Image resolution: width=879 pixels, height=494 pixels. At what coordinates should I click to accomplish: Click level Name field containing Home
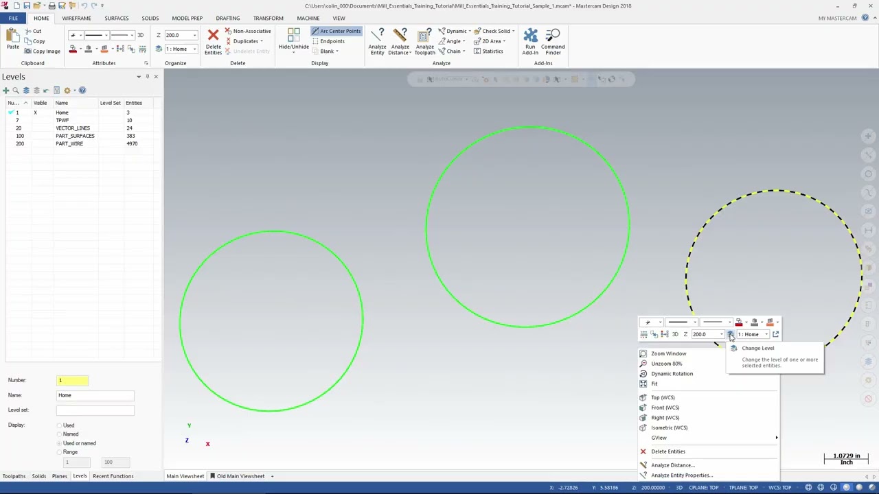[95, 395]
